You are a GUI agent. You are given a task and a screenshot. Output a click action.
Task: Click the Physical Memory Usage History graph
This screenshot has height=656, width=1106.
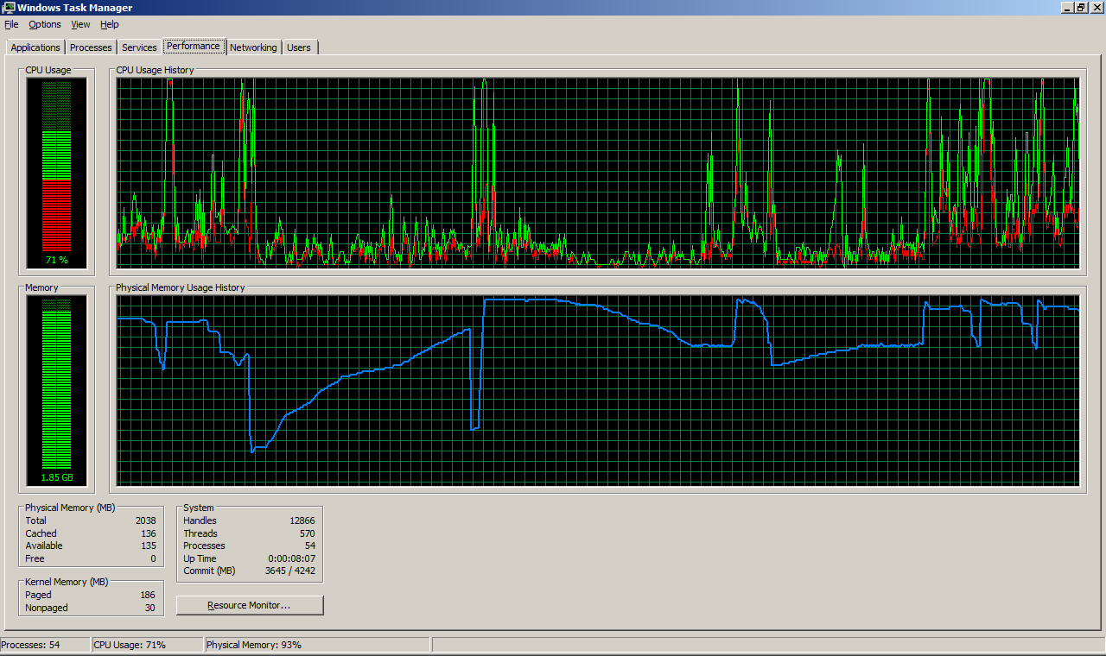tap(598, 390)
